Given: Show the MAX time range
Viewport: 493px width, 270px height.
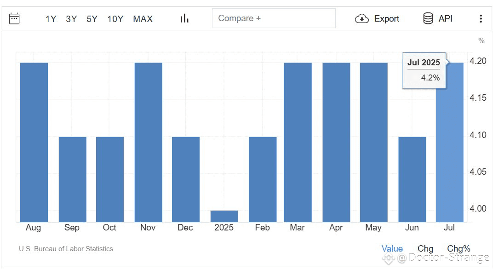Looking at the screenshot, I should [143, 19].
